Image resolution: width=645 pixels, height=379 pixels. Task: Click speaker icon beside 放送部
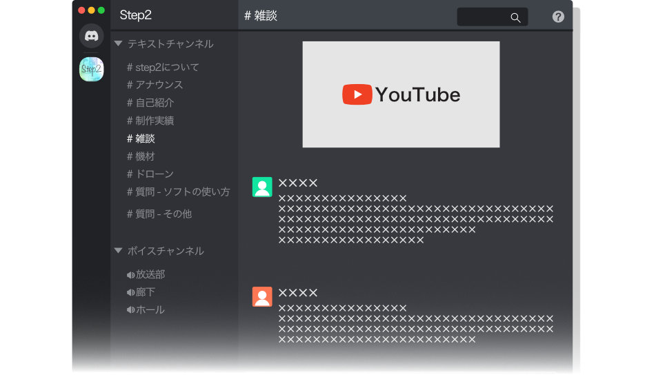coord(130,275)
